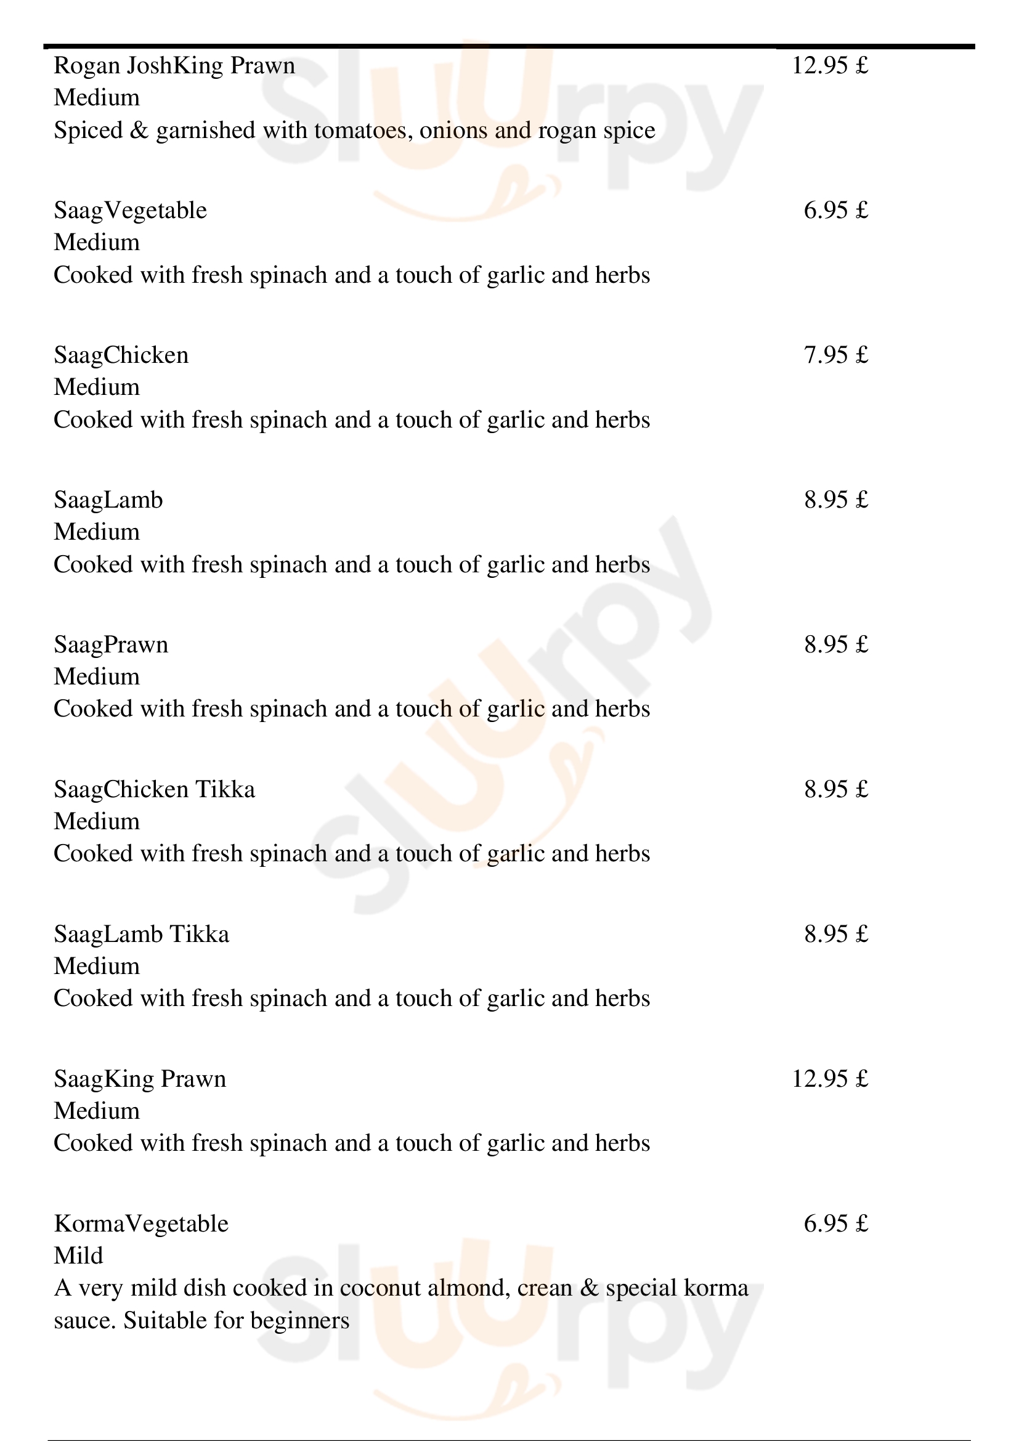Image resolution: width=1019 pixels, height=1441 pixels.
Task: Select the SaagKing Prawn item
Action: coord(140,1079)
